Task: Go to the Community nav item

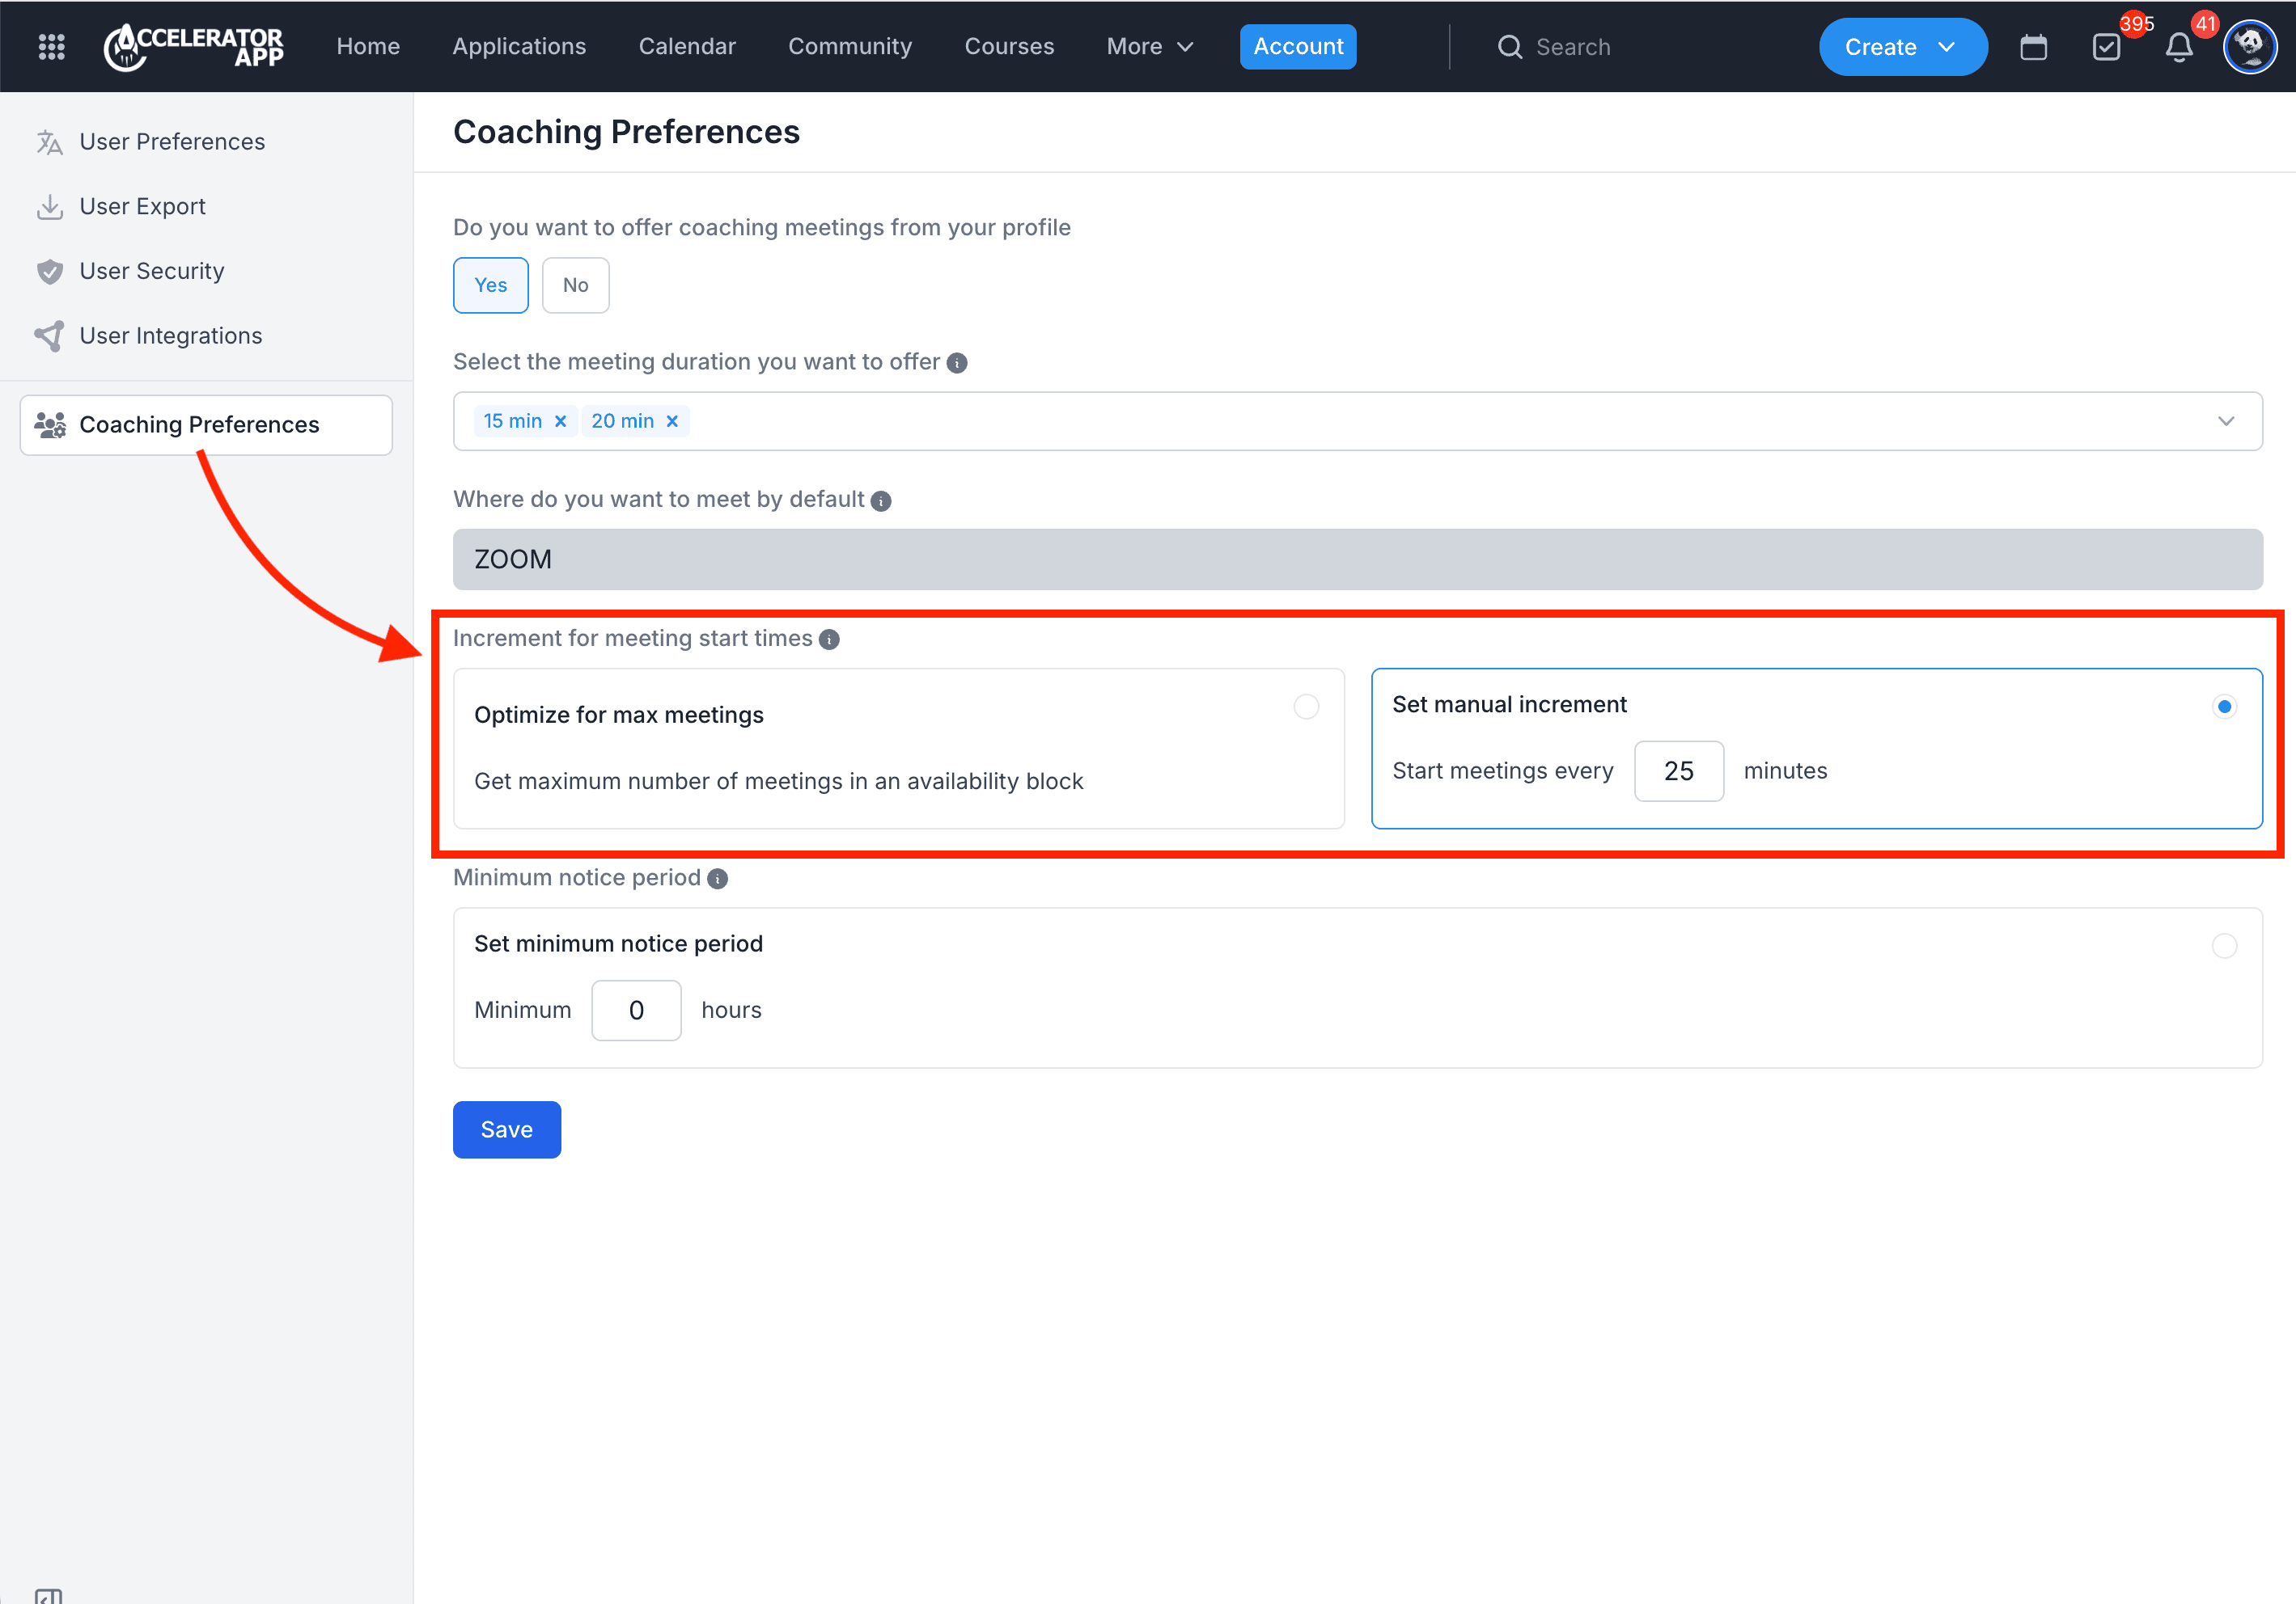Action: 849,47
